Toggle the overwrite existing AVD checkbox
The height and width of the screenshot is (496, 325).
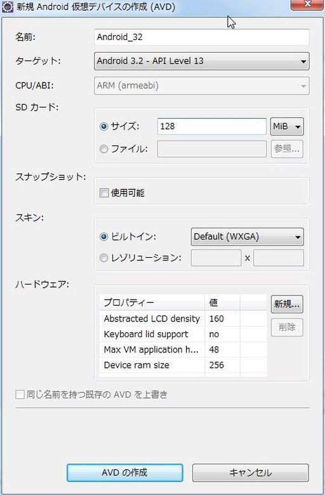[x=20, y=394]
